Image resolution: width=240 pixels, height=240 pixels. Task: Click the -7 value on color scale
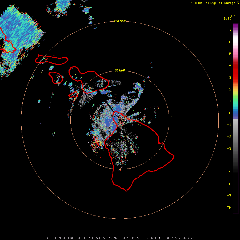(229, 196)
